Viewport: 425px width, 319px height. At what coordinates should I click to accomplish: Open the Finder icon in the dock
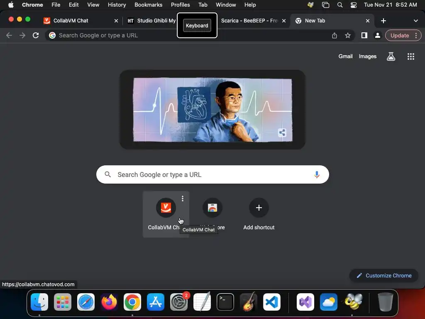(x=39, y=302)
